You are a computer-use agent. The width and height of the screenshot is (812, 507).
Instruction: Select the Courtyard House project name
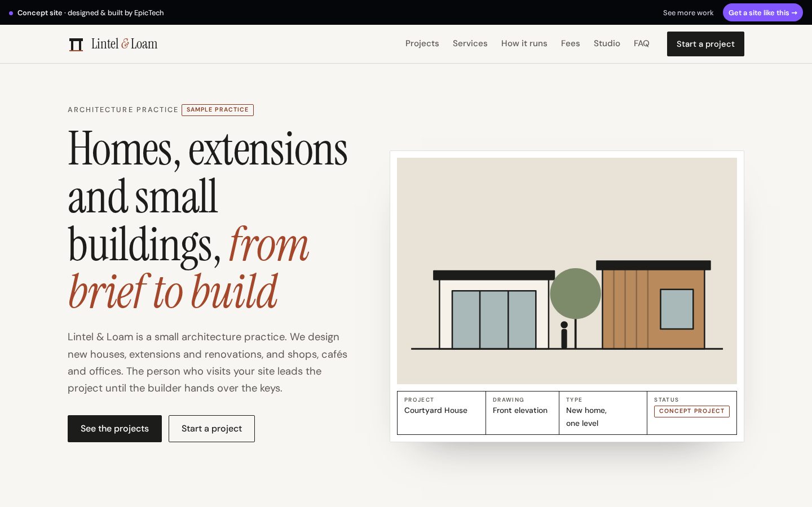(436, 410)
